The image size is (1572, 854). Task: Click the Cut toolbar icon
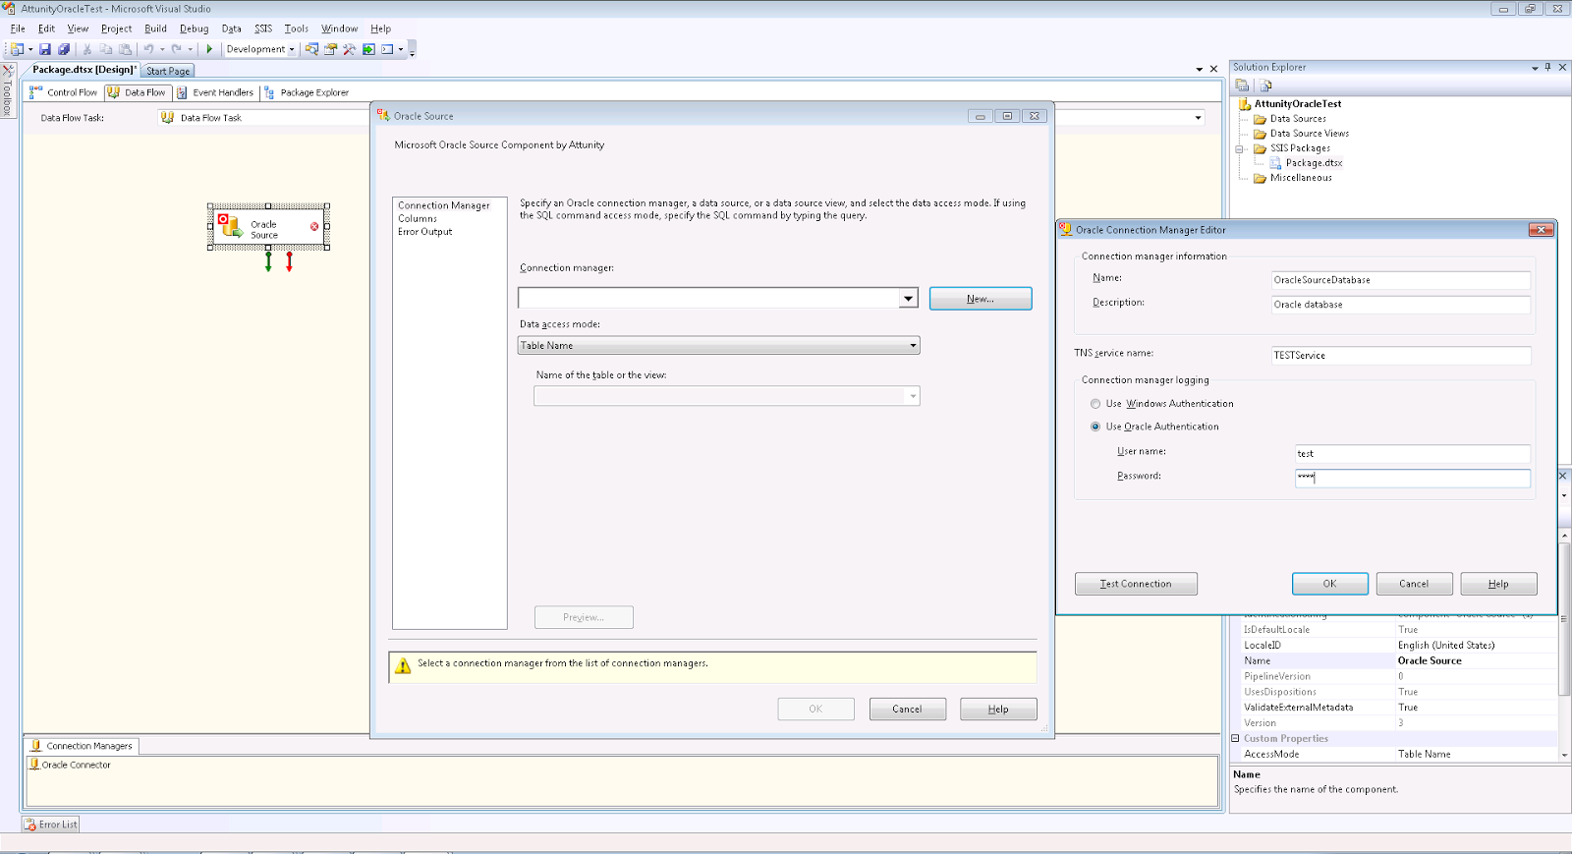(x=87, y=49)
